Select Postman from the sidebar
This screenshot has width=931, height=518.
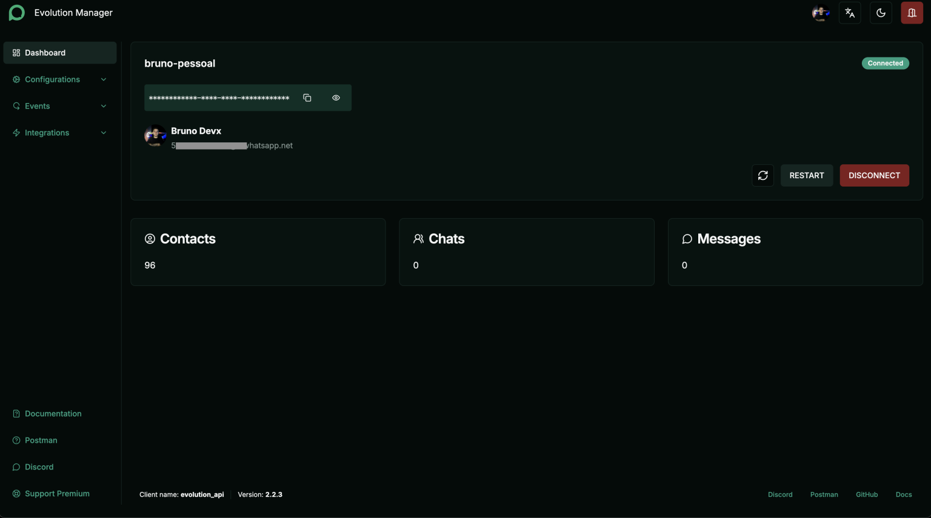tap(41, 440)
